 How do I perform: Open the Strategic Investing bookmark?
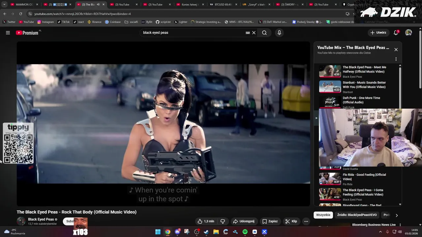[206, 22]
